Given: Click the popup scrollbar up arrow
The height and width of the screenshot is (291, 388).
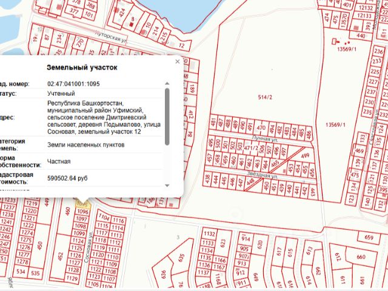Looking at the screenshot, I should 167,84.
